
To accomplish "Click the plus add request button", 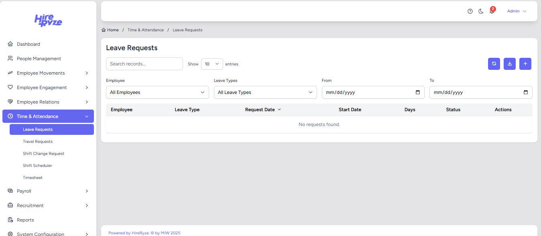I will (x=525, y=64).
